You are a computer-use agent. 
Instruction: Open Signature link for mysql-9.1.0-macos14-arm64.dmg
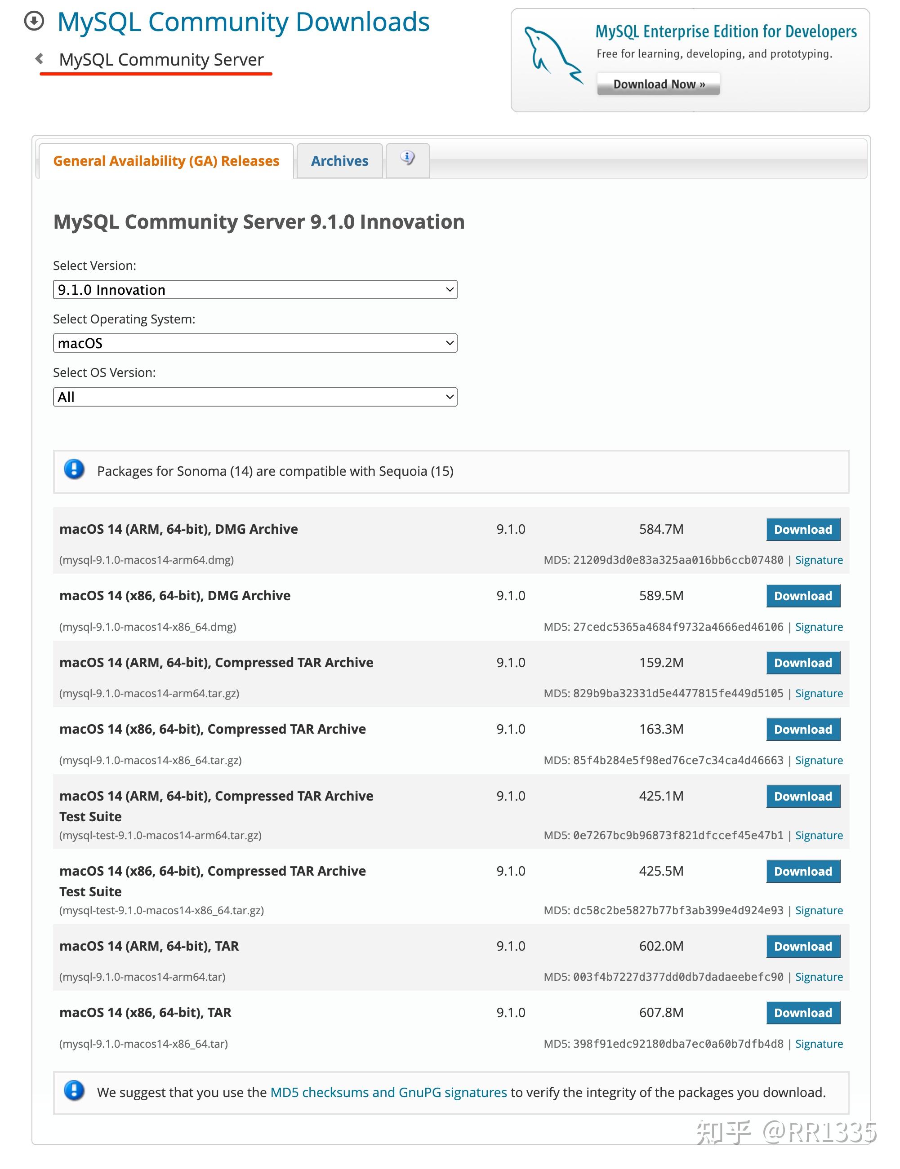tap(818, 560)
